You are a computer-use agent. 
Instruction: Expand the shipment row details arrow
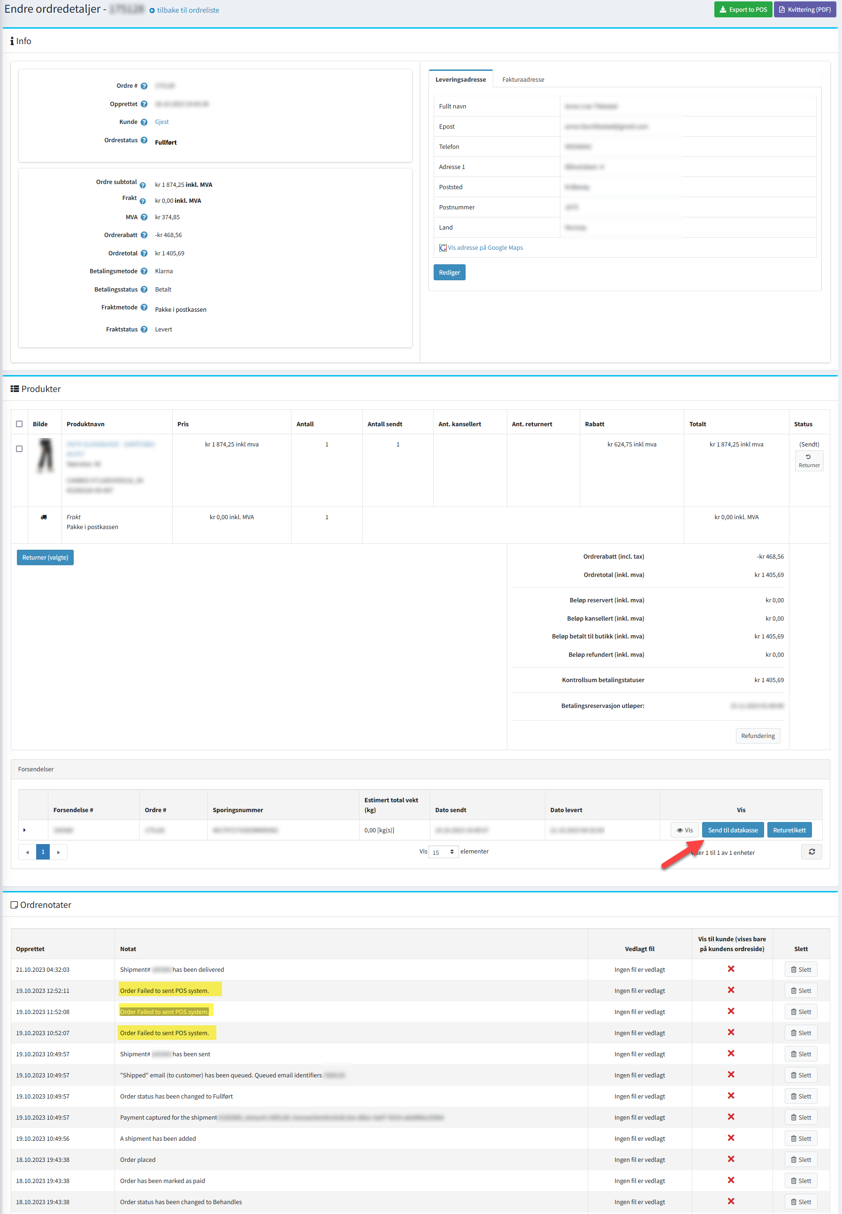coord(24,830)
